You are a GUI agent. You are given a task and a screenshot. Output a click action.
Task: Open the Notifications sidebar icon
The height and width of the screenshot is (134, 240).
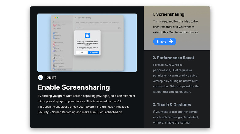[54, 43]
